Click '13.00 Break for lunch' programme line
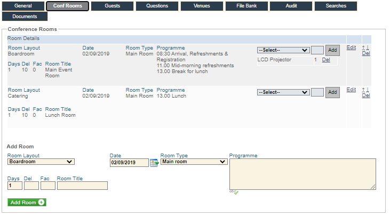This screenshot has width=390, height=216. pos(182,71)
